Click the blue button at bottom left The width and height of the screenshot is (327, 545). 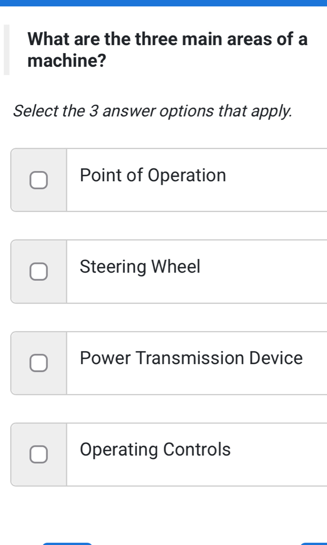[x=67, y=542]
